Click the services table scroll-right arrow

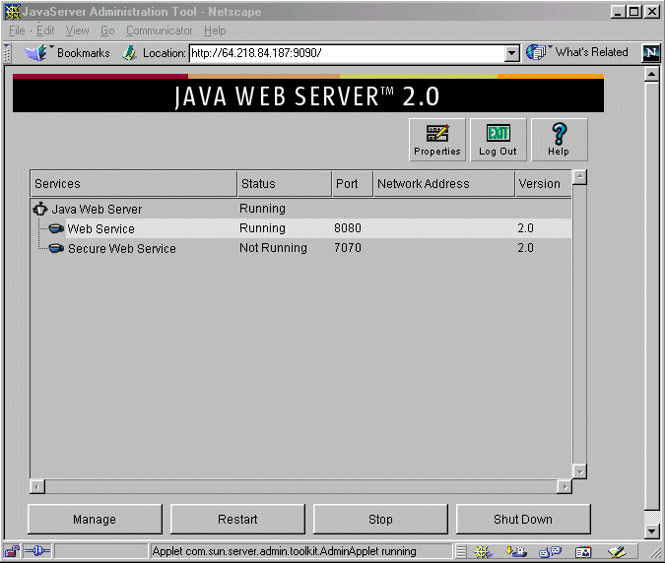click(565, 487)
